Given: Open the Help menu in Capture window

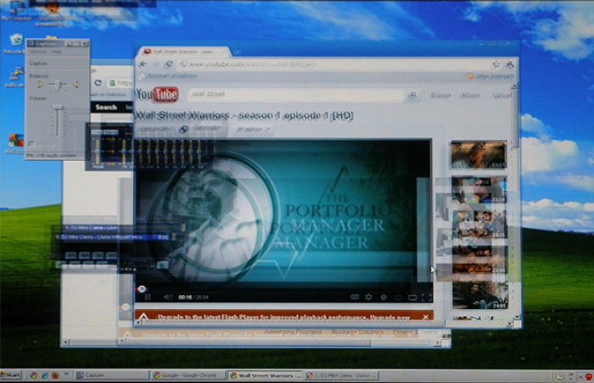Looking at the screenshot, I should (x=57, y=52).
